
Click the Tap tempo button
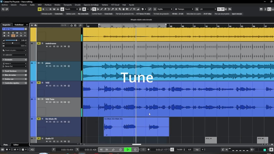(197, 150)
